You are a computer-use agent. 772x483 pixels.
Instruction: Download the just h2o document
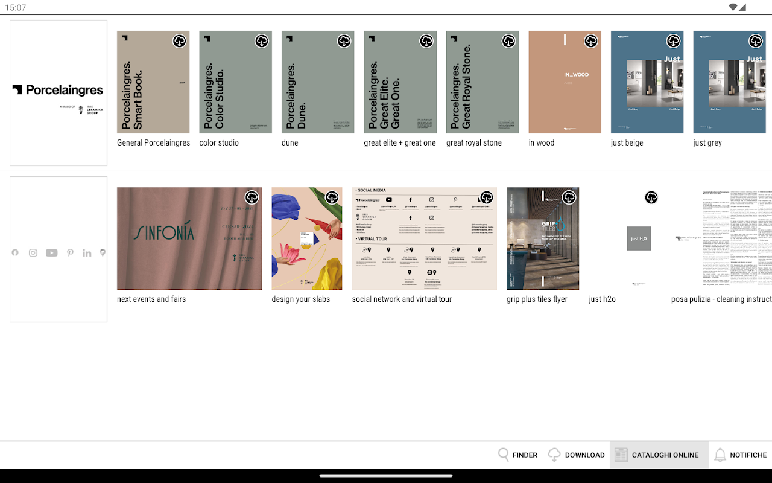pos(651,197)
